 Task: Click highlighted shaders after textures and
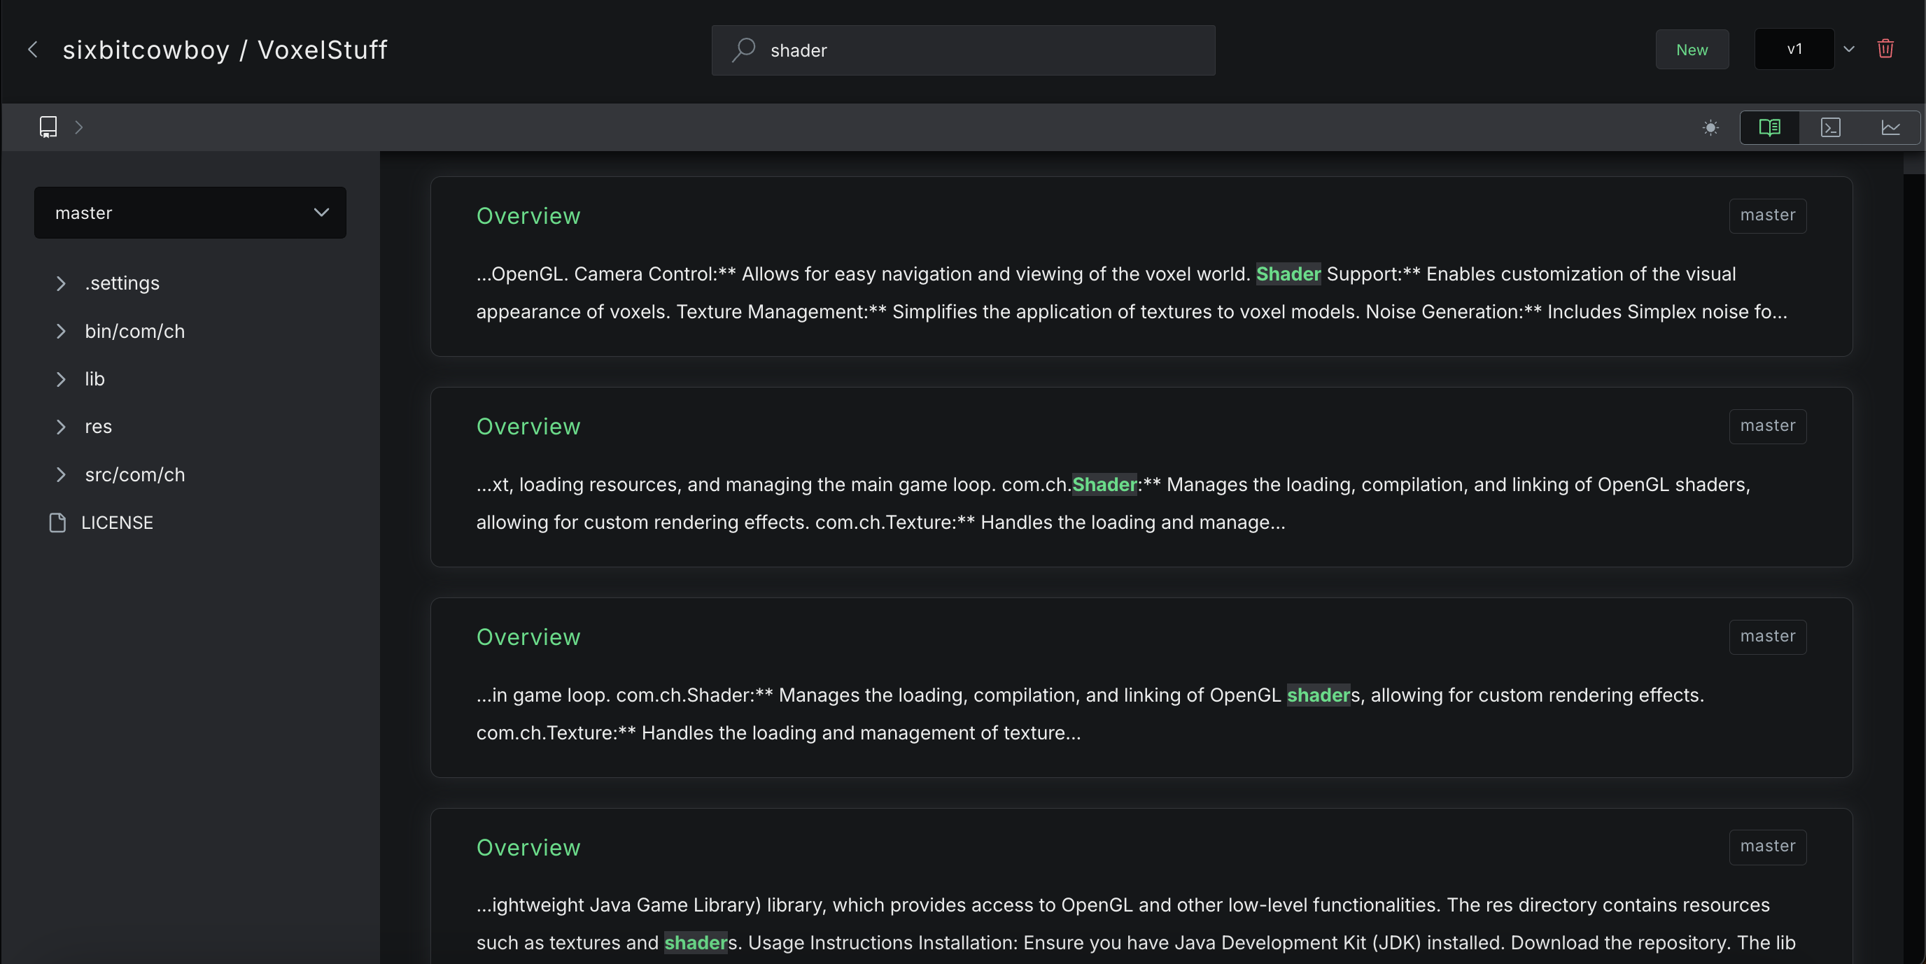[x=696, y=943]
